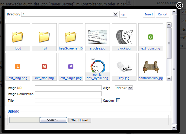Click the ext_plugin.png file name
186x134 pixels.
(71, 78)
